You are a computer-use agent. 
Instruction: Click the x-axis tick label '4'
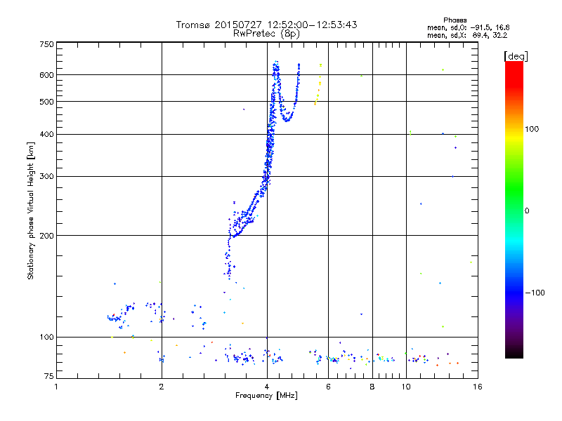[x=267, y=387]
